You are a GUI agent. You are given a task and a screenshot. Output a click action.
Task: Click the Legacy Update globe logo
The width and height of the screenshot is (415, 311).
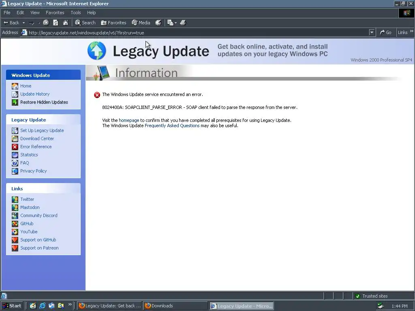coord(97,51)
